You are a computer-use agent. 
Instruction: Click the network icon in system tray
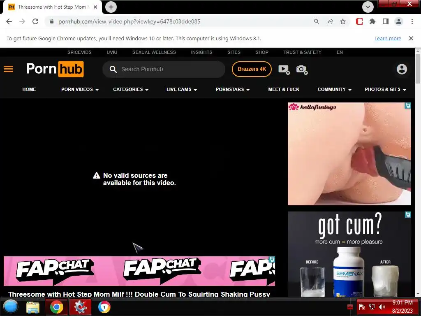point(372,307)
